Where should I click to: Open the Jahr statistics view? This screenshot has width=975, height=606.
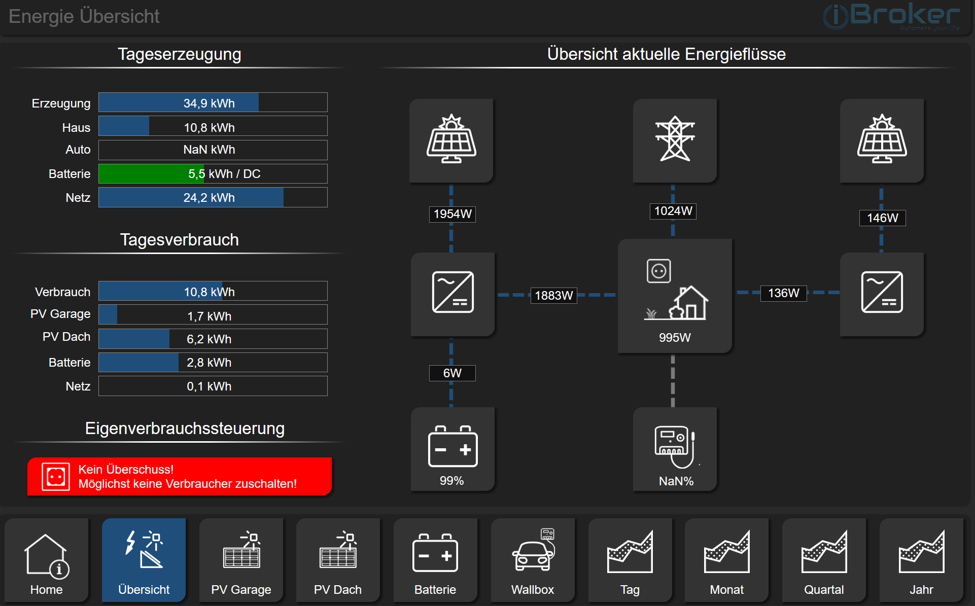(921, 560)
